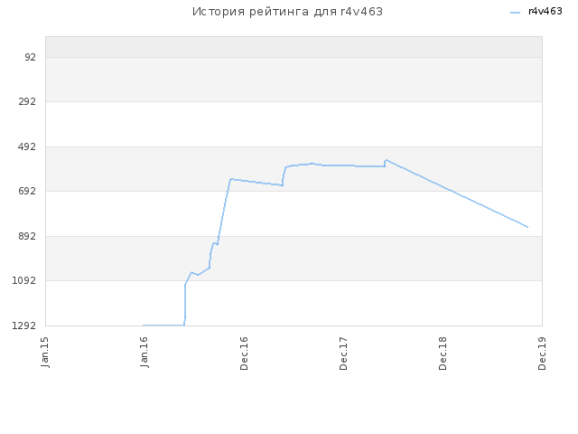Click the 92 y-axis label

(30, 57)
